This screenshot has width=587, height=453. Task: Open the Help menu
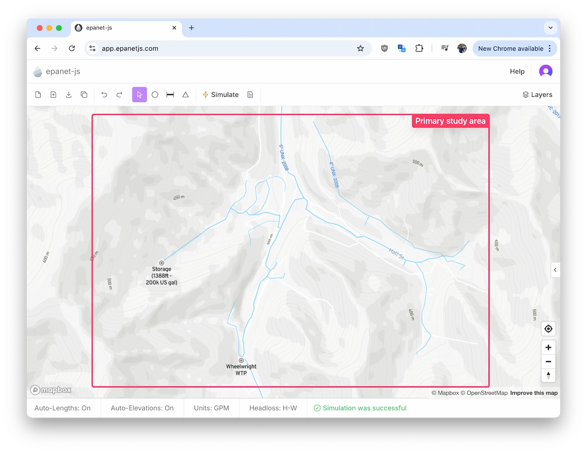[x=517, y=71]
